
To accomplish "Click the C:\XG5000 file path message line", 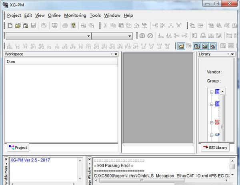I will [162, 176].
